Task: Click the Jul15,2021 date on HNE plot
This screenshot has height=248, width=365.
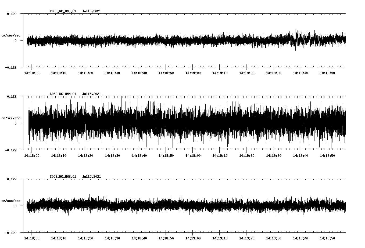Action: point(91,11)
